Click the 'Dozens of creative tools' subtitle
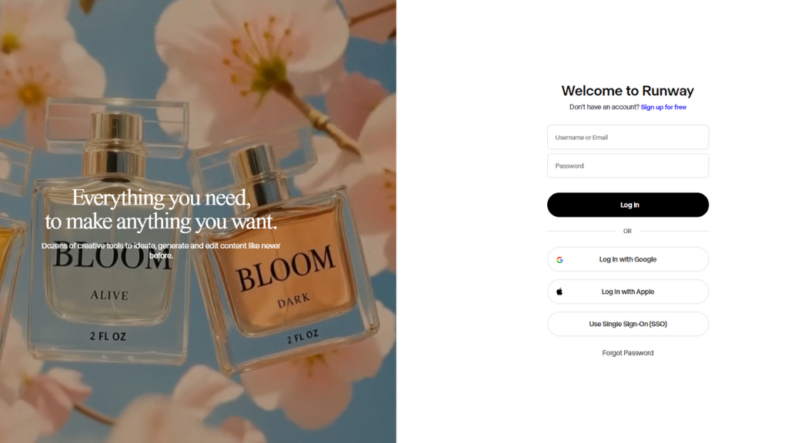 (161, 250)
